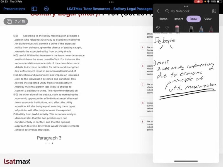This screenshot has height=167, width=223.
Task: Pick the black pen tool
Action: click(191, 29)
